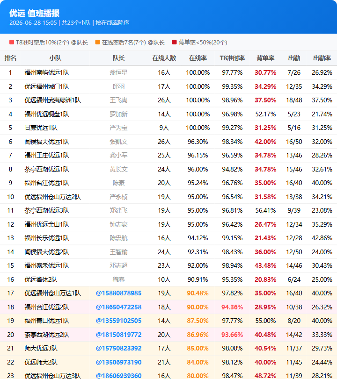Click captain name 钟志豪

[x=118, y=224]
